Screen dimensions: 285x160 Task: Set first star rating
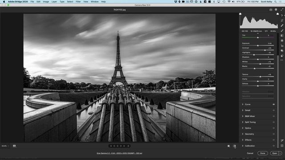click(111, 146)
